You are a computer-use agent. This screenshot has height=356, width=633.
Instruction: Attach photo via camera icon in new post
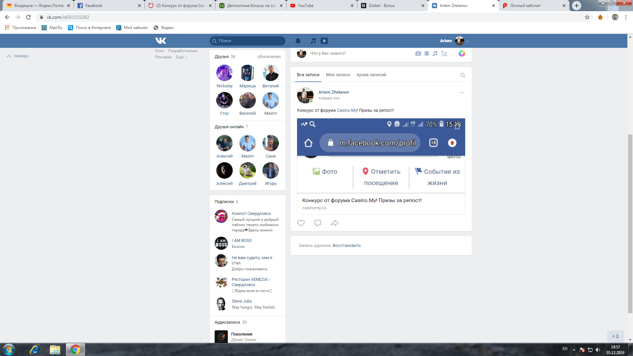tap(418, 53)
